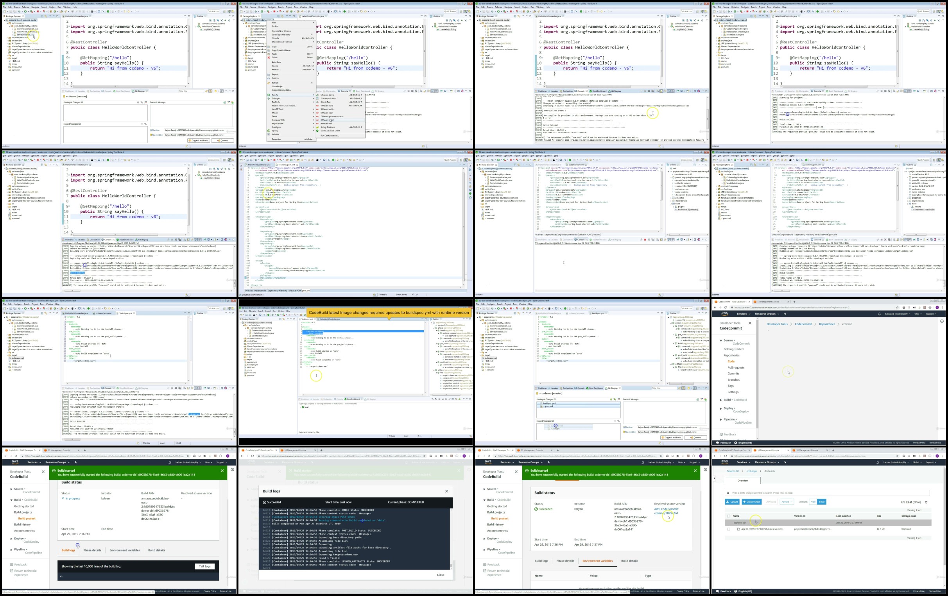Click Feedback in CodeCommit sidebar bottom
948x596 pixels.
click(728, 435)
